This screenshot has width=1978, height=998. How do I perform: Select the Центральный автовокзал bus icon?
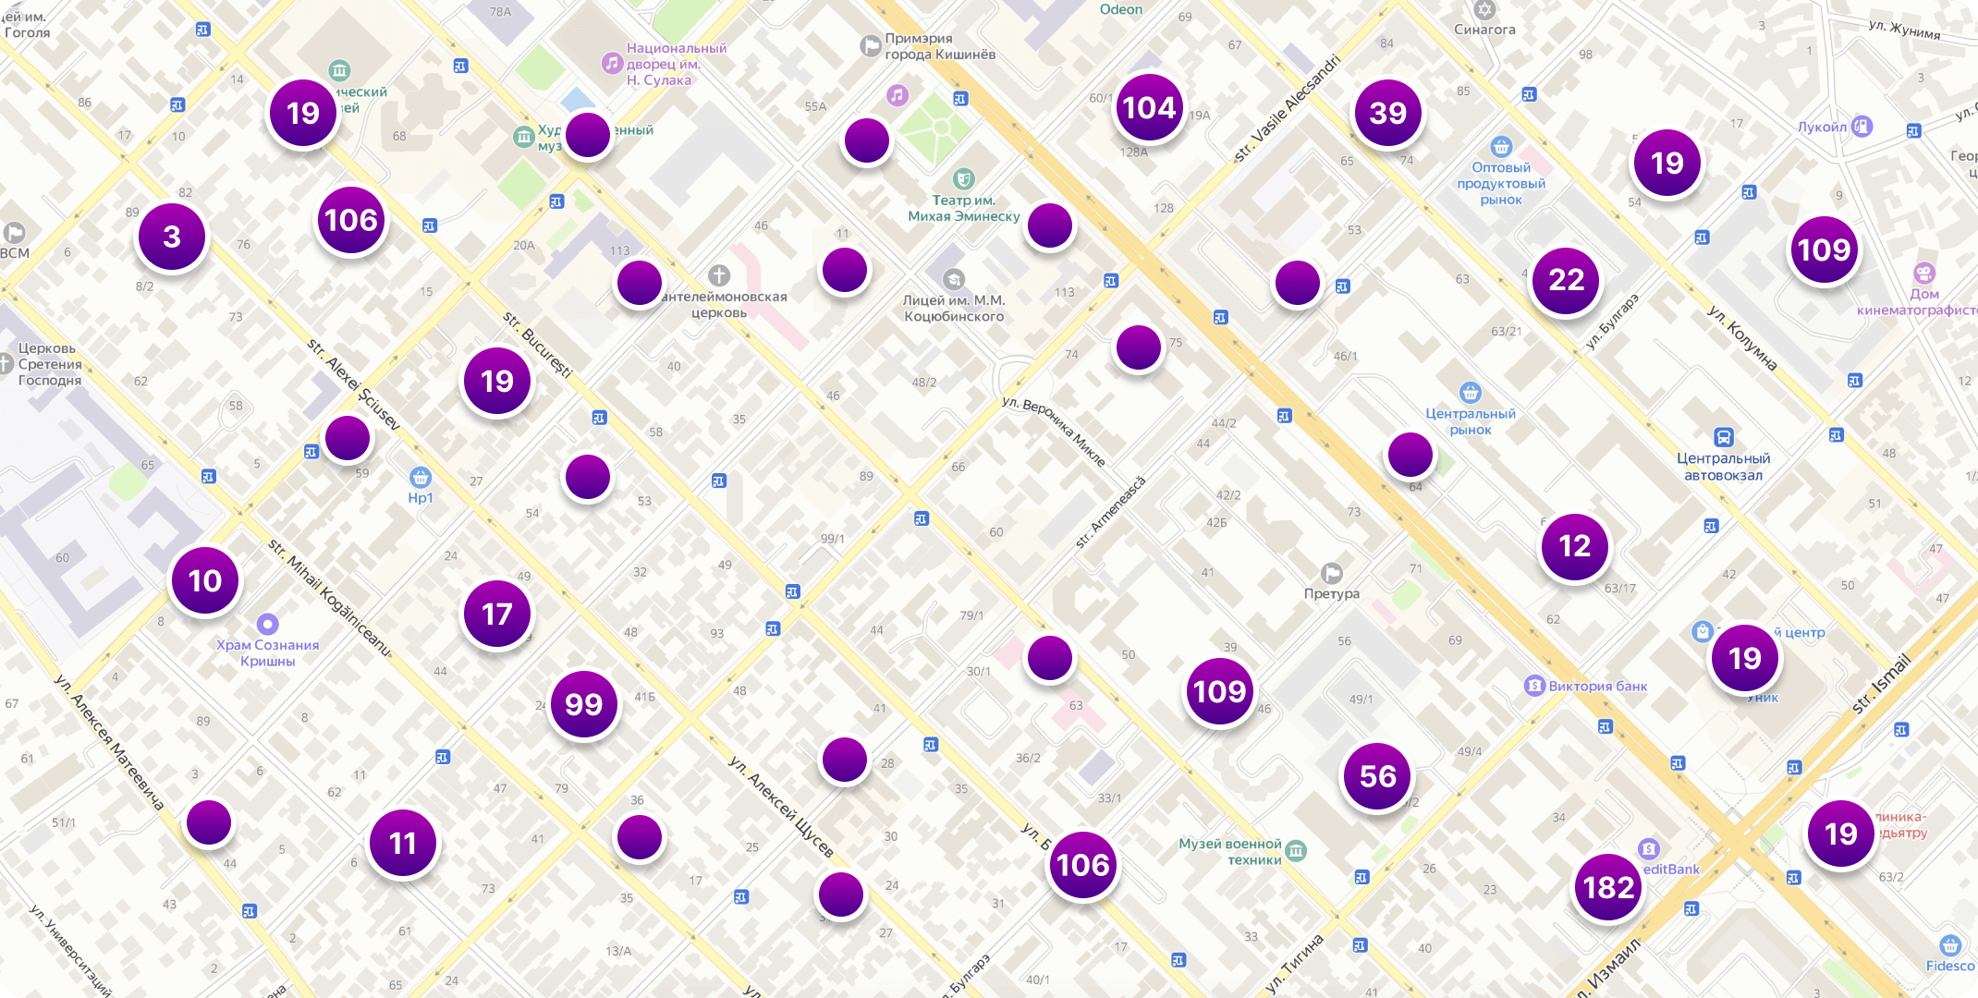1723,437
